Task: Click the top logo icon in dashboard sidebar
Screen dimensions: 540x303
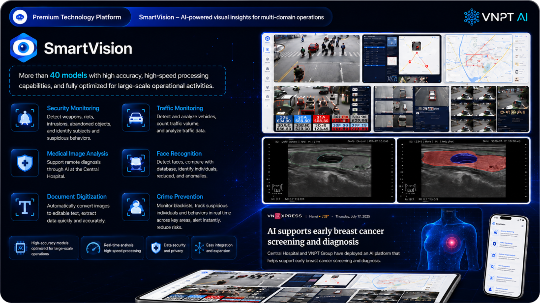Action: (267, 39)
